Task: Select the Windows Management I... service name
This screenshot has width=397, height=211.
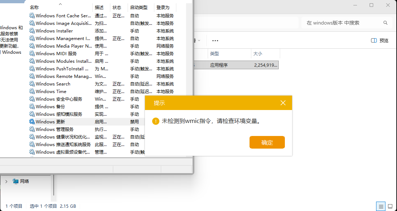Action: [x=63, y=39]
